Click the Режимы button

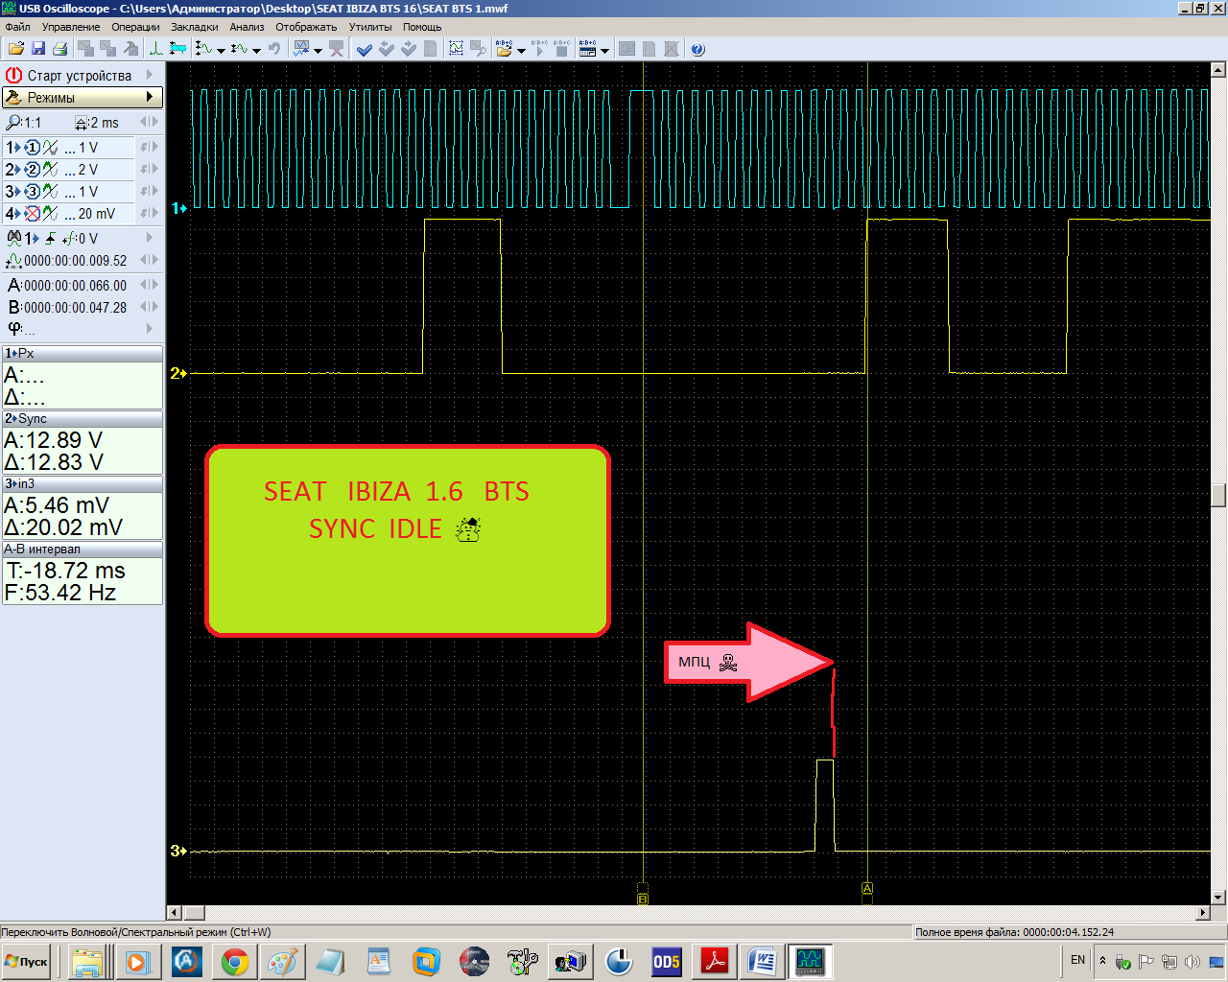pos(82,97)
